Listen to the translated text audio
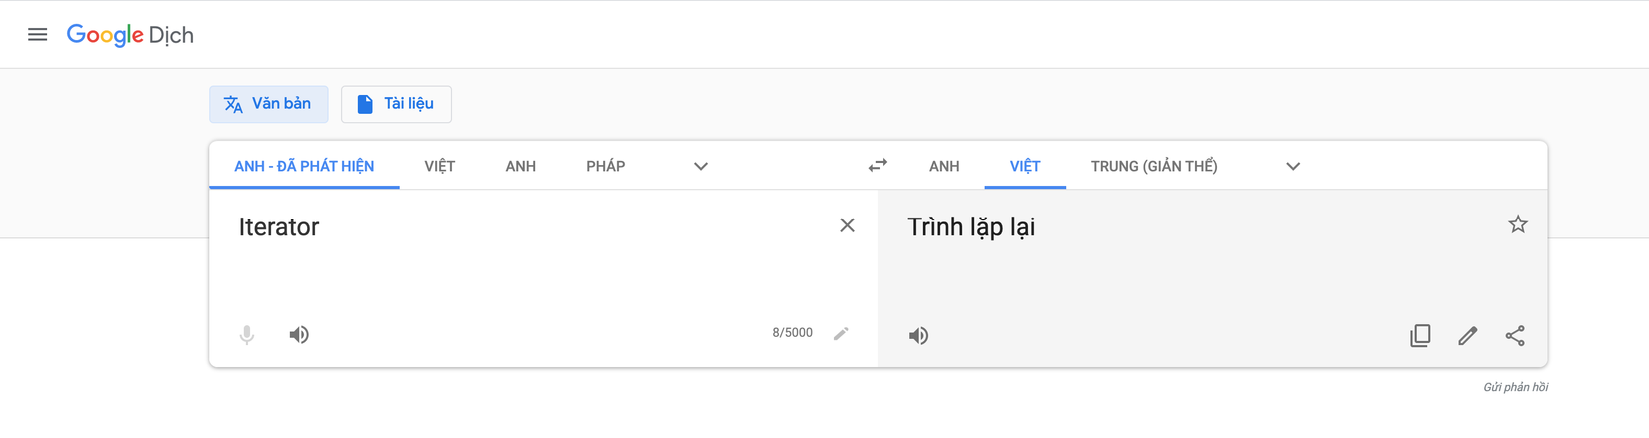This screenshot has height=438, width=1649. 918,336
